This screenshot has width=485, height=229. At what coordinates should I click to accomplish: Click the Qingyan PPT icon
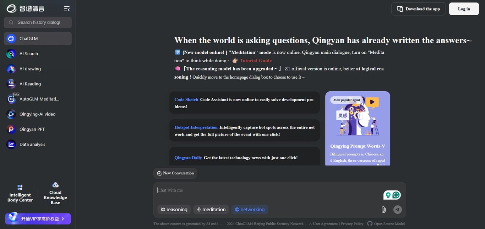click(x=11, y=129)
